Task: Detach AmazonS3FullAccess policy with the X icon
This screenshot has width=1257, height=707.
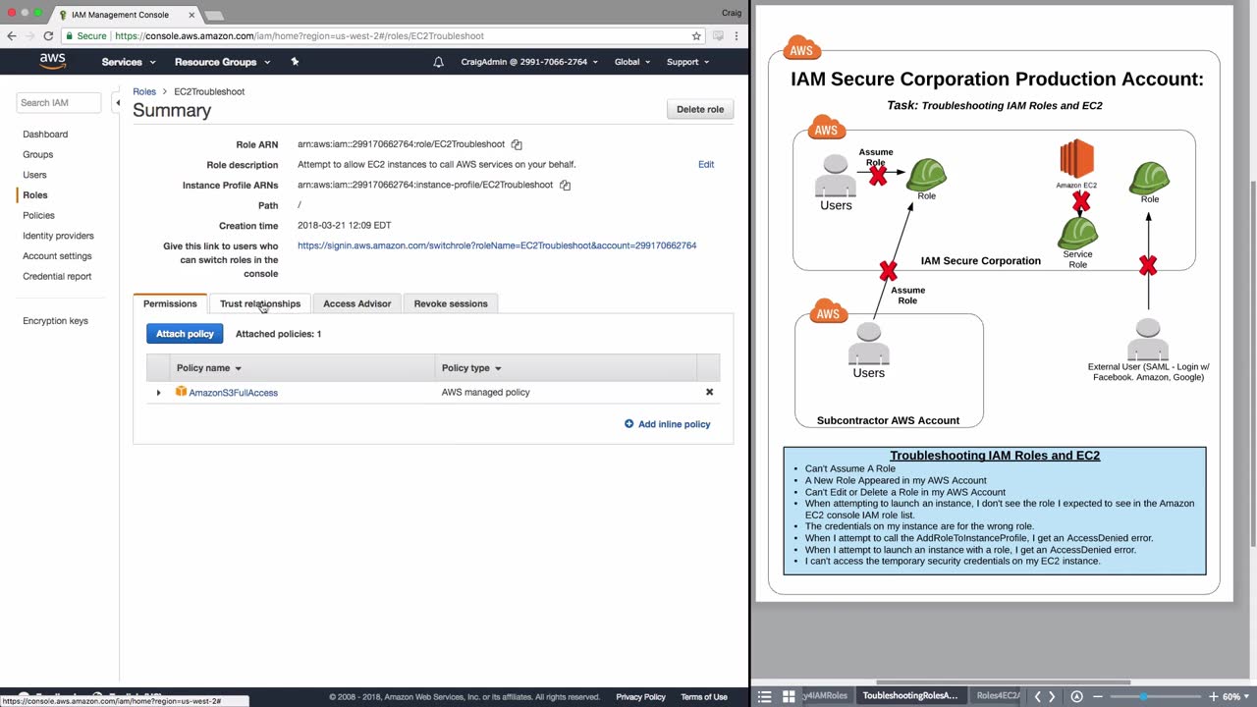Action: click(x=709, y=392)
